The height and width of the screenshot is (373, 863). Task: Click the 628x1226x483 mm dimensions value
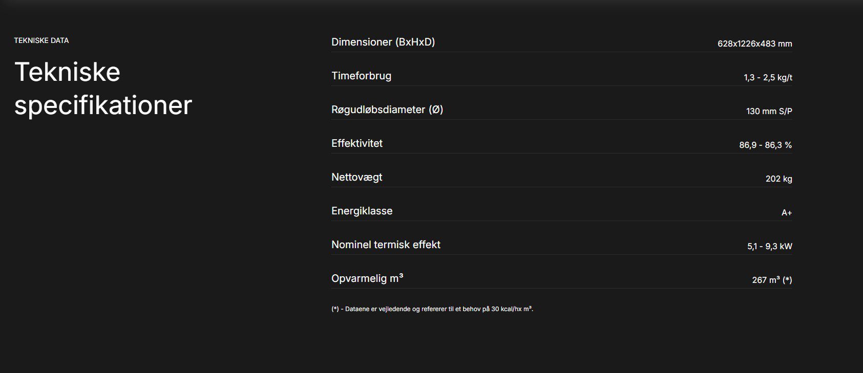tap(754, 43)
